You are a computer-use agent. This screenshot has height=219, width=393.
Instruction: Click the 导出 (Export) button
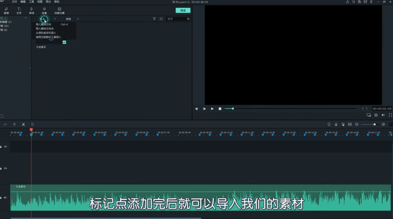(x=183, y=10)
